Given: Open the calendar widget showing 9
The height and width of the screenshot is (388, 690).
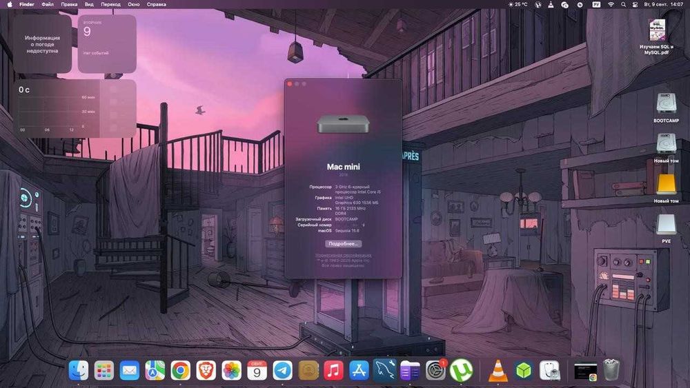Looking at the screenshot, I should pyautogui.click(x=107, y=44).
